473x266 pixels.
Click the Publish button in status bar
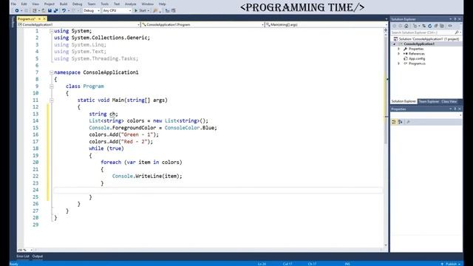tap(451, 264)
